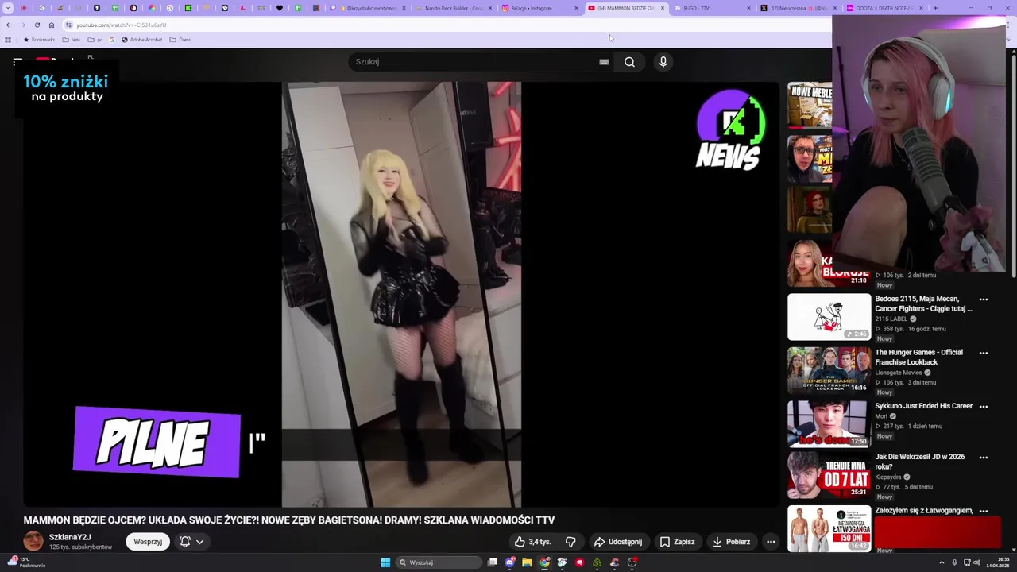Open the clock showing 16:33

999,562
